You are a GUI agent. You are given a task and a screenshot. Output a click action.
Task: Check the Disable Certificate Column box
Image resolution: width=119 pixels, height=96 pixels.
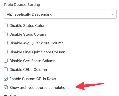pos(6,61)
